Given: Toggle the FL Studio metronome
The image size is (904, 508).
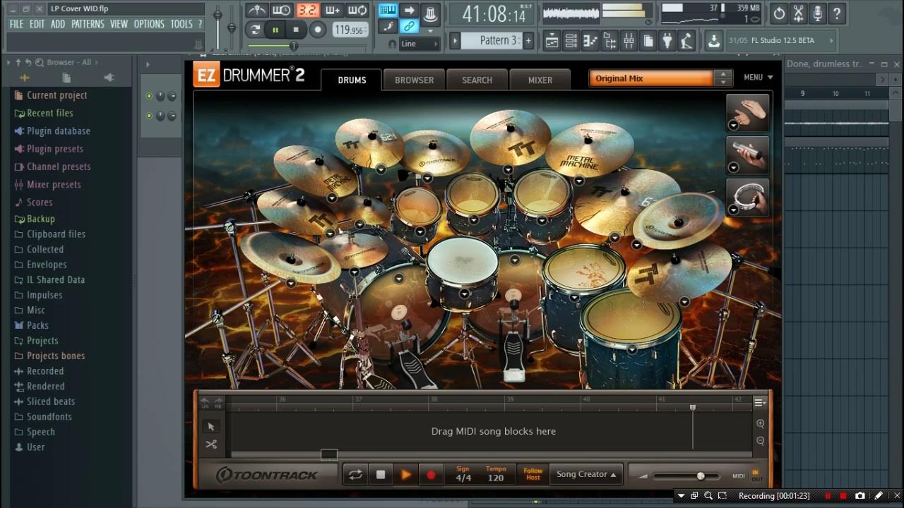Looking at the screenshot, I should pyautogui.click(x=257, y=10).
